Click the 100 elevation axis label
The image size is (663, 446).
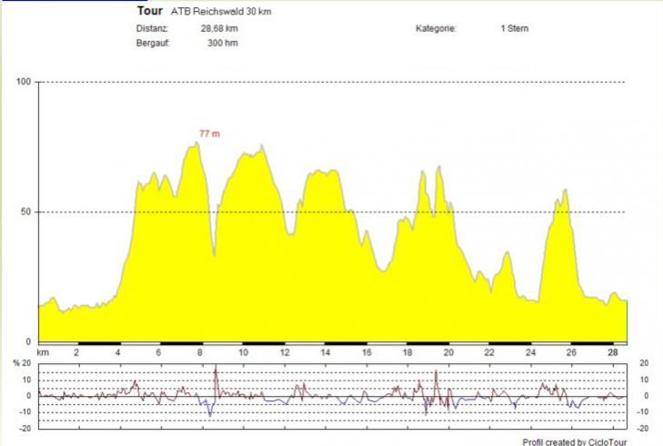[x=25, y=82]
